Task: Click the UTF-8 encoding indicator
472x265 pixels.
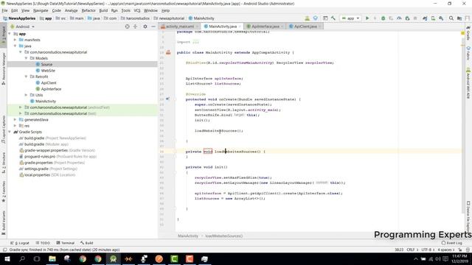Action: 428,250
